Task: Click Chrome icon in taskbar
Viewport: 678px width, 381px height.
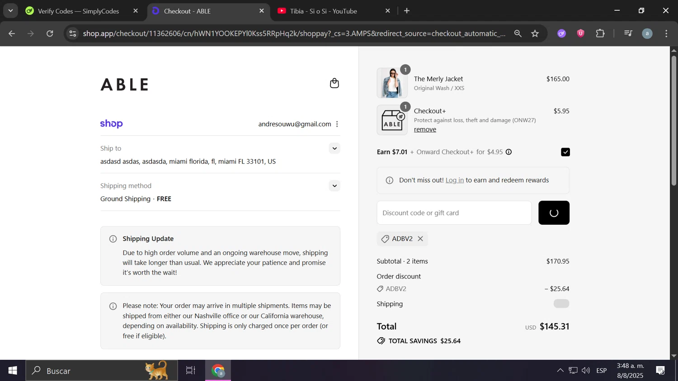Action: pos(218,371)
